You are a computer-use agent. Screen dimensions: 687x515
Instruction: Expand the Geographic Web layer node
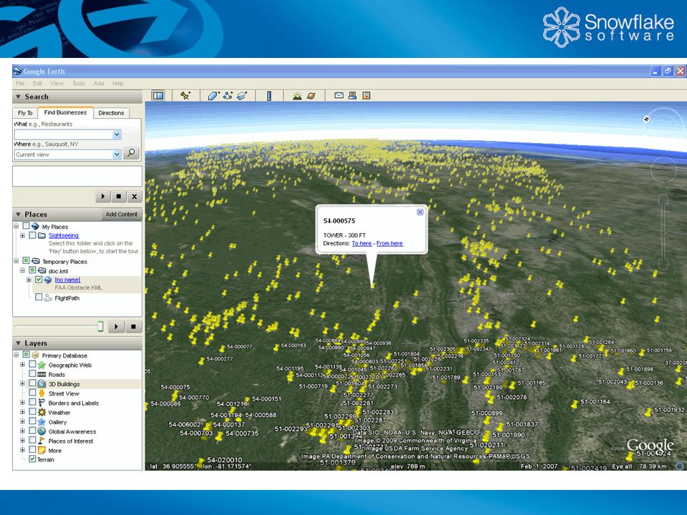point(22,364)
